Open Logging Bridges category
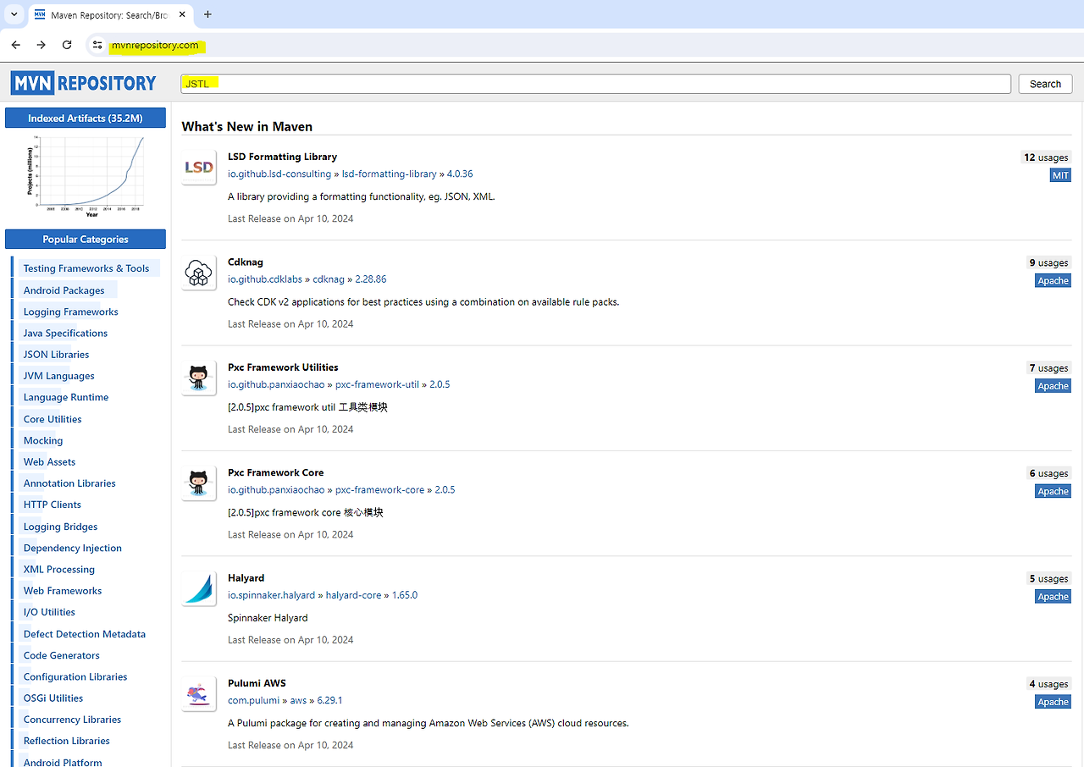The width and height of the screenshot is (1084, 767). click(61, 527)
